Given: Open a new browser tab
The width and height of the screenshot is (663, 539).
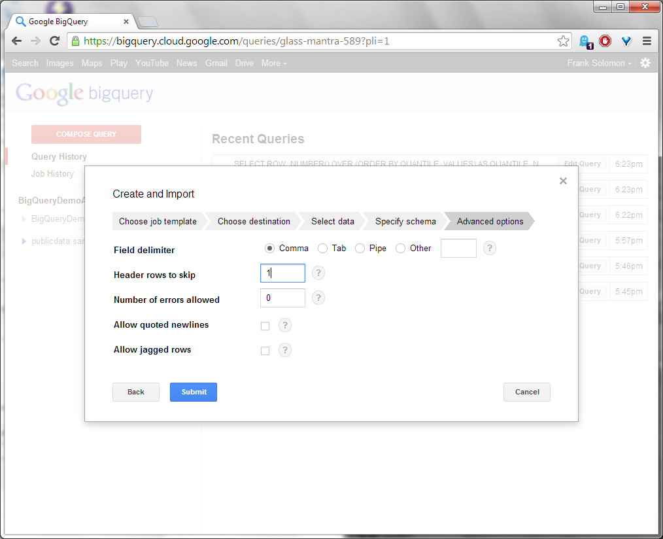Looking at the screenshot, I should pyautogui.click(x=148, y=21).
